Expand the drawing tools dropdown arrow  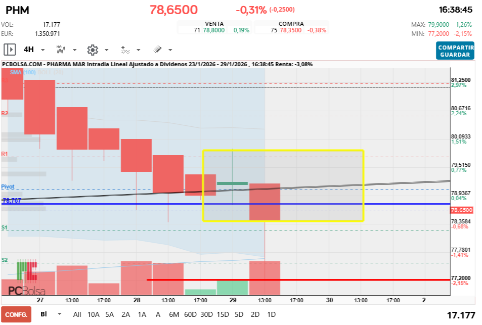point(170,50)
